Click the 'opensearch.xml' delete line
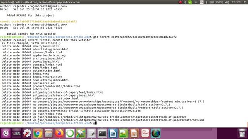This screenshot has height=139, width=248. pos(29,83)
